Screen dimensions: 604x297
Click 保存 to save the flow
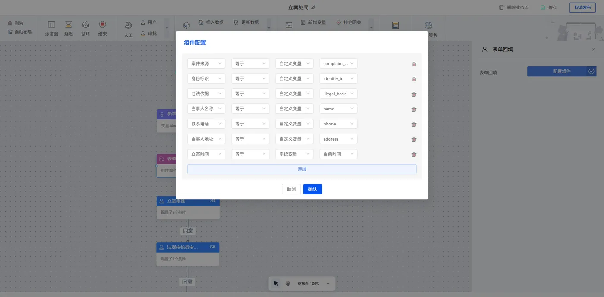[549, 7]
